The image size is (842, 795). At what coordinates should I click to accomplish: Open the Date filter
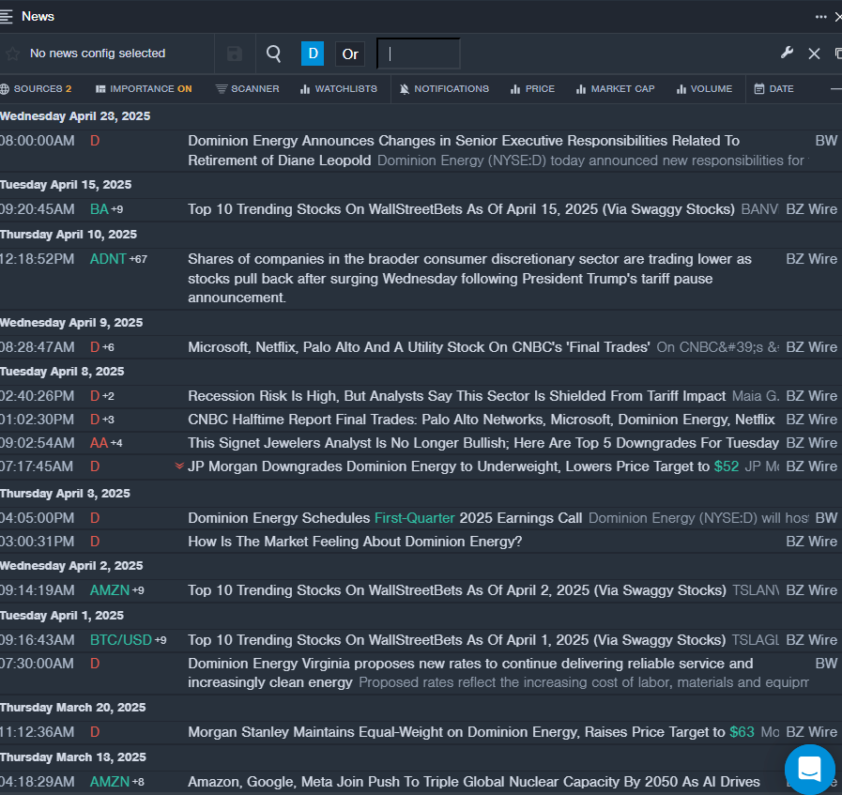tap(773, 88)
